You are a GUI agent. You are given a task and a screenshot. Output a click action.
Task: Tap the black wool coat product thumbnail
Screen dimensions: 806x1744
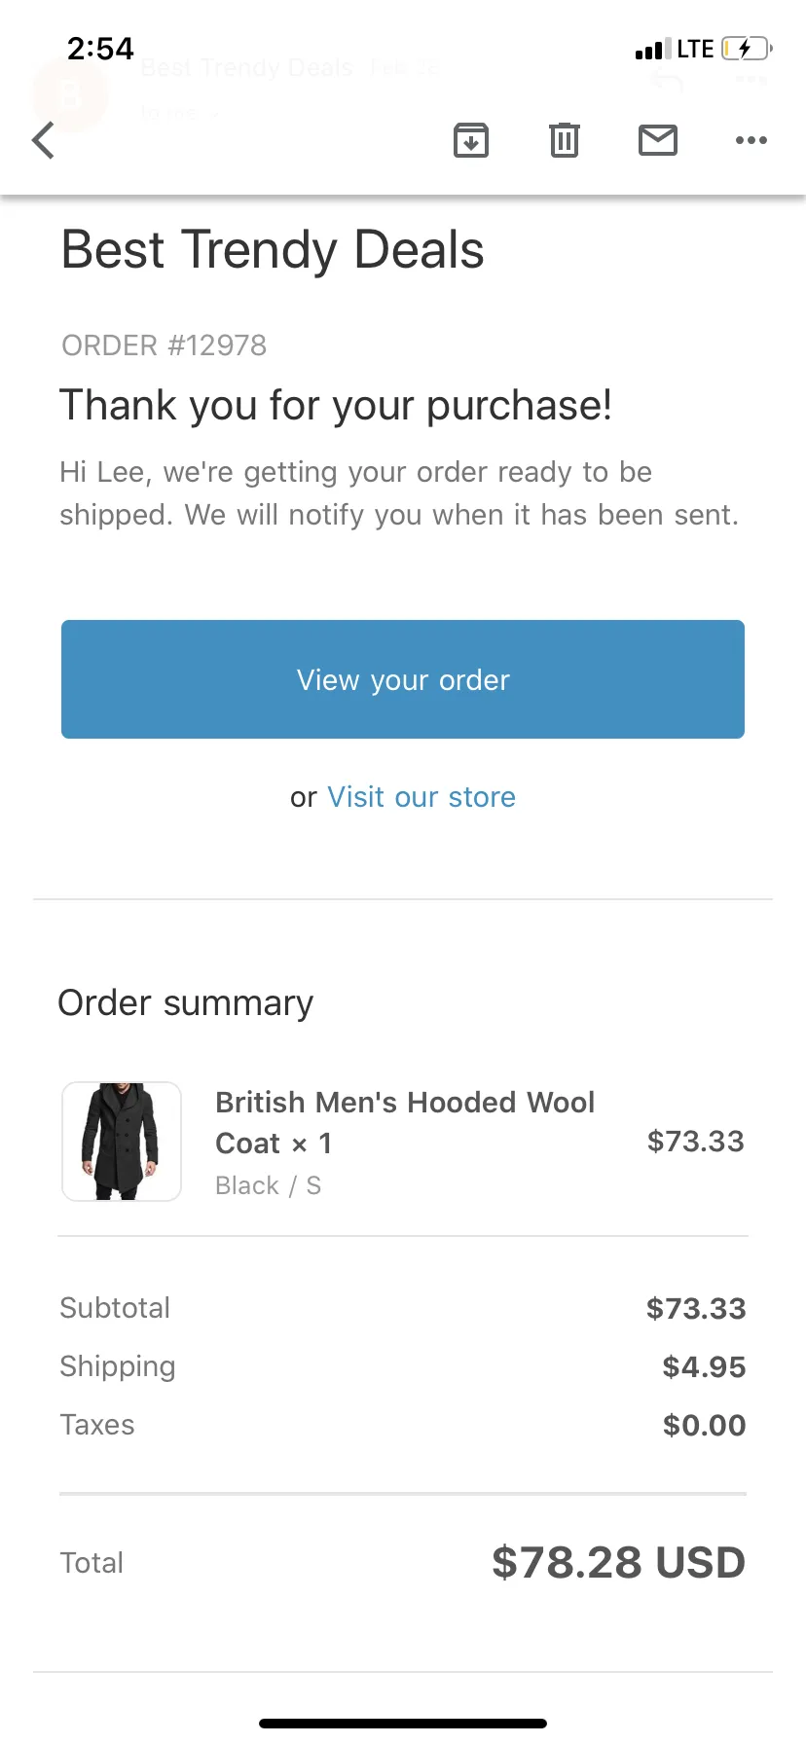pos(122,1142)
